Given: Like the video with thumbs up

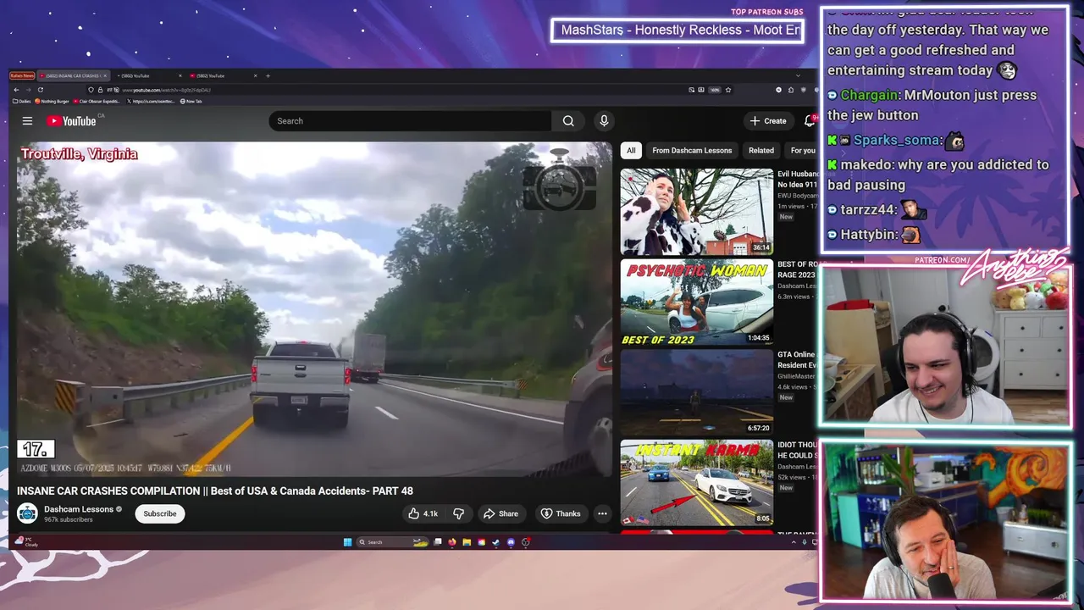Looking at the screenshot, I should point(414,513).
